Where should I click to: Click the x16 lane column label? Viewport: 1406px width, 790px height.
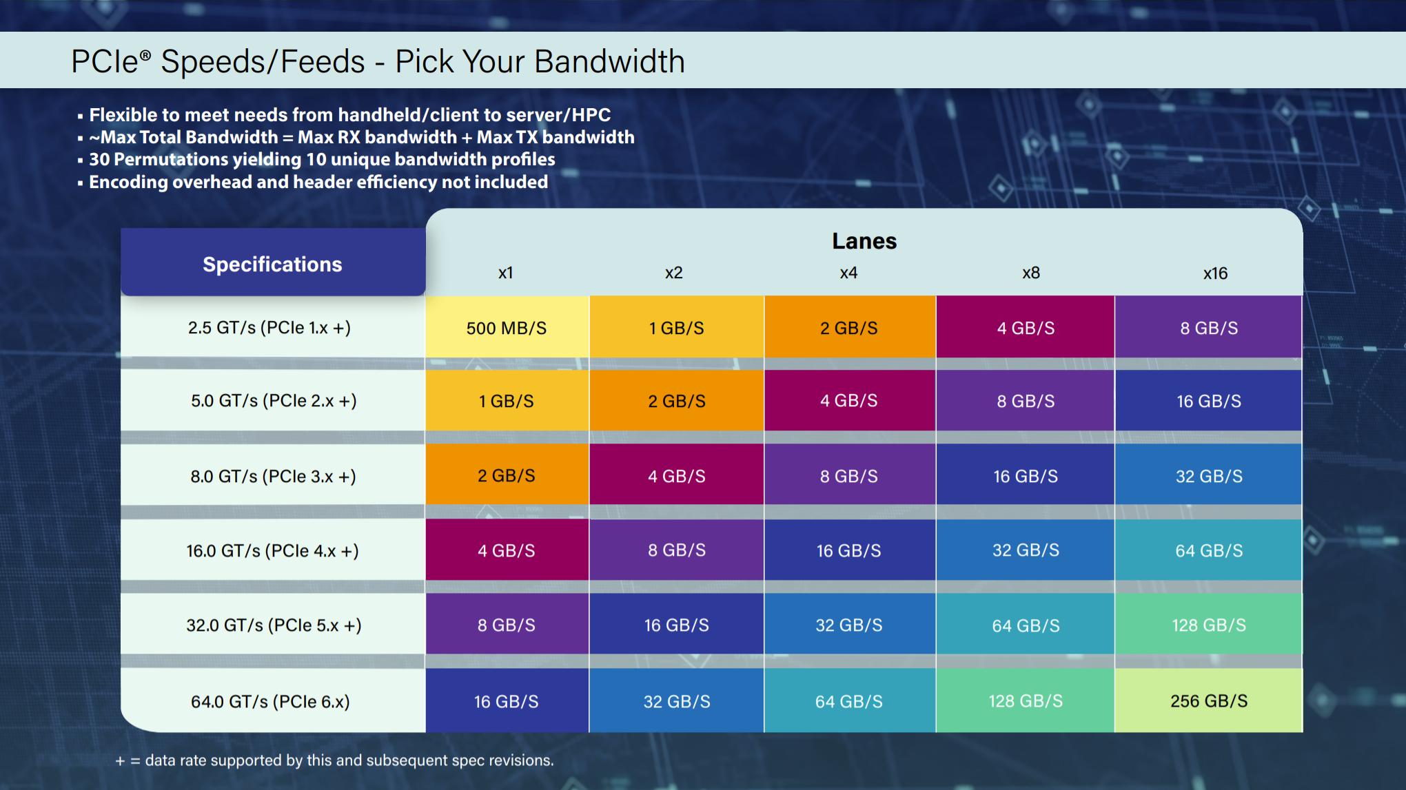(x=1215, y=273)
